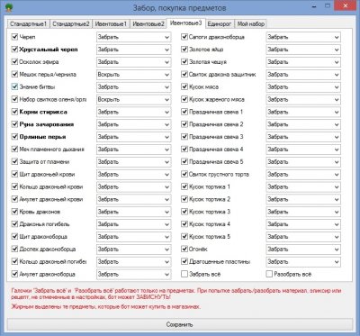
Task: Uncheck the Кусок жареного мяса checkbox
Action: coord(184,99)
